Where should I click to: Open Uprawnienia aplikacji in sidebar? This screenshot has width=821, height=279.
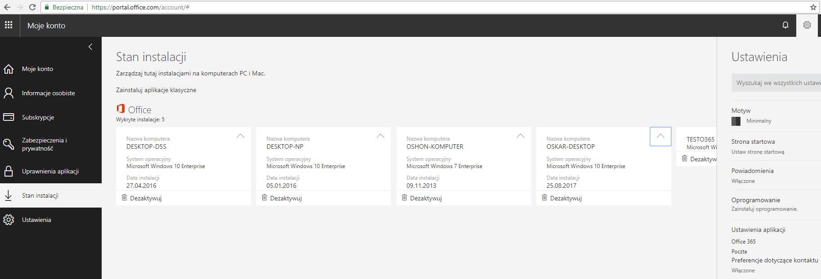(x=51, y=171)
